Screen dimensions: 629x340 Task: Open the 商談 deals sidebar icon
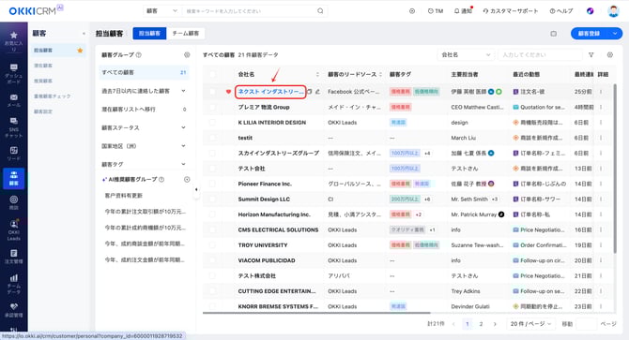click(14, 202)
